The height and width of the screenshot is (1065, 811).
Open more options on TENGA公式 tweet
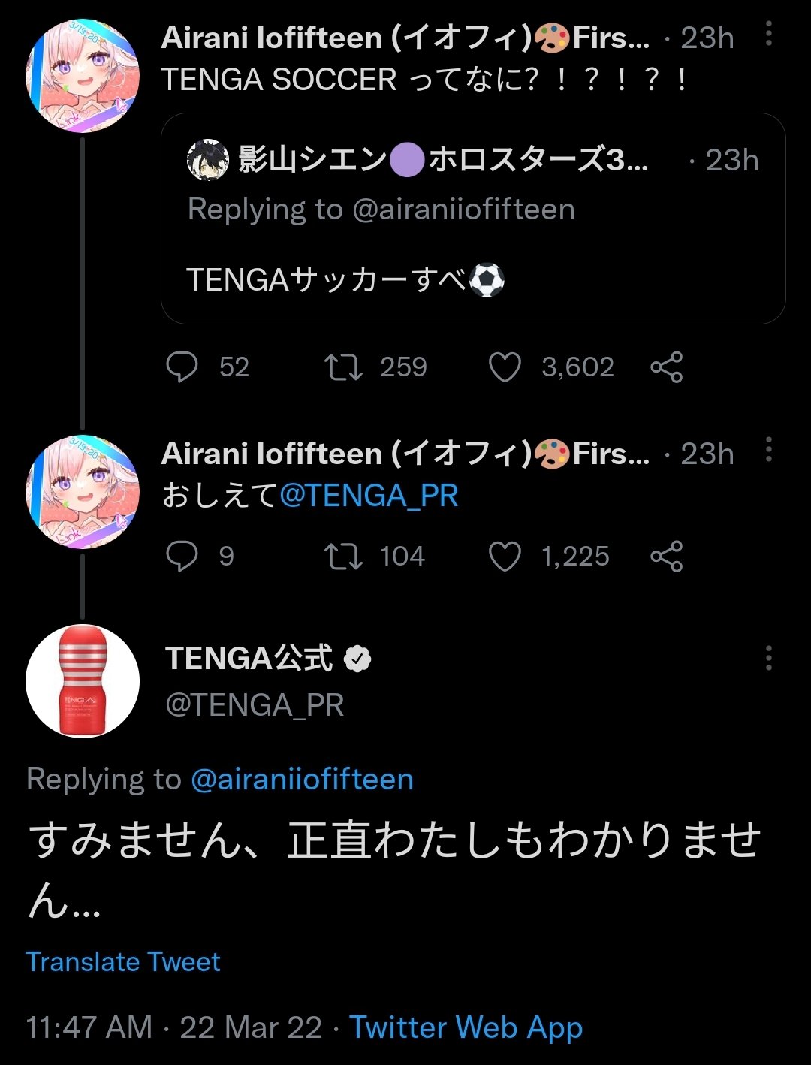[x=768, y=658]
